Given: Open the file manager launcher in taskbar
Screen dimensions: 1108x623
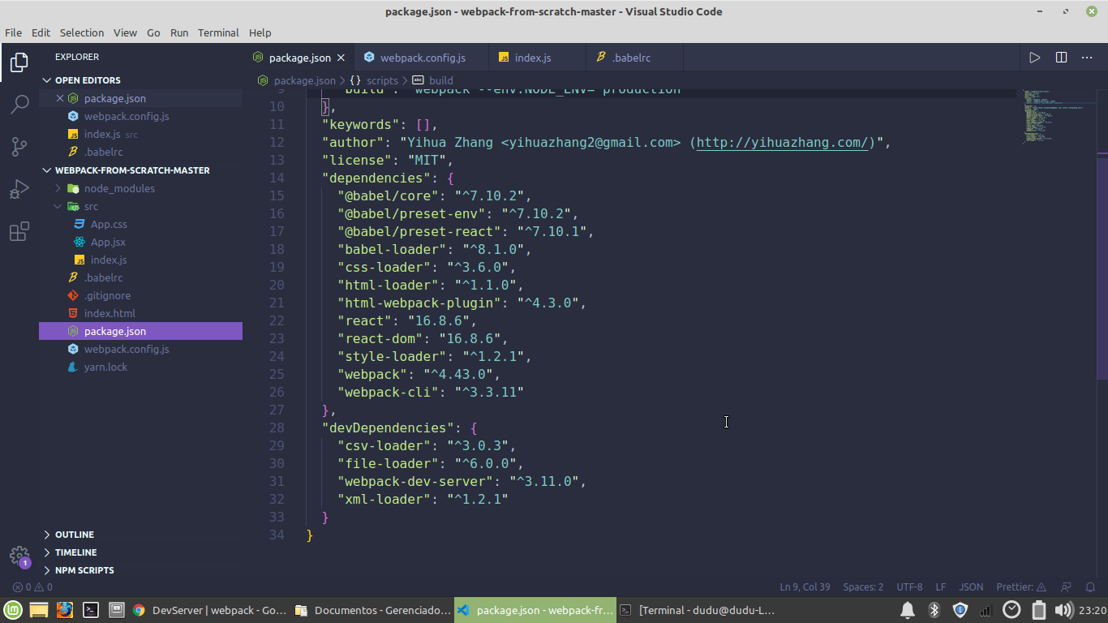Looking at the screenshot, I should 39,610.
